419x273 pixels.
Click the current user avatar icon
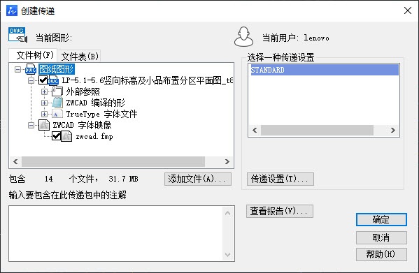point(243,37)
